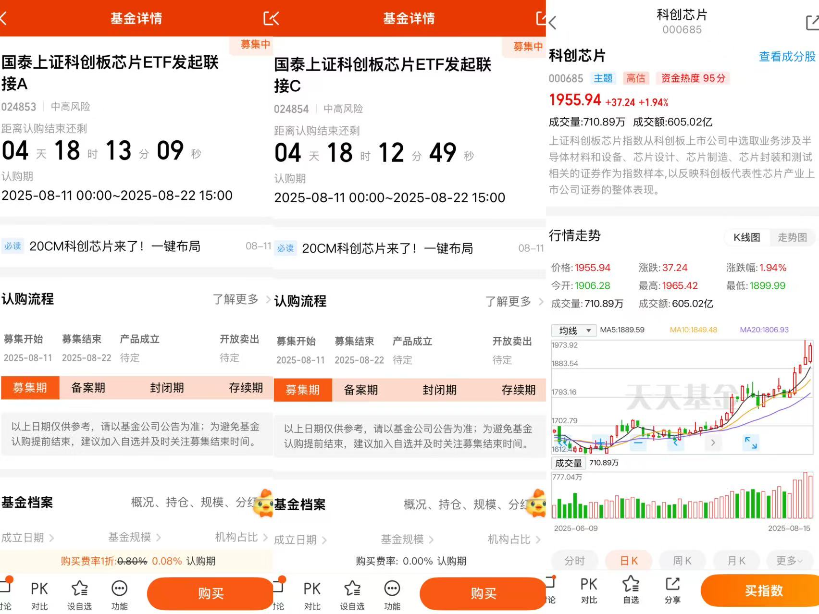Open the 成交量 sub-indicator selector
The width and height of the screenshot is (819, 614).
click(x=568, y=463)
